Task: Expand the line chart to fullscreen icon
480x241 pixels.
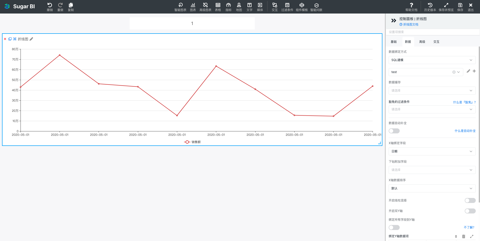Action: 15,39
